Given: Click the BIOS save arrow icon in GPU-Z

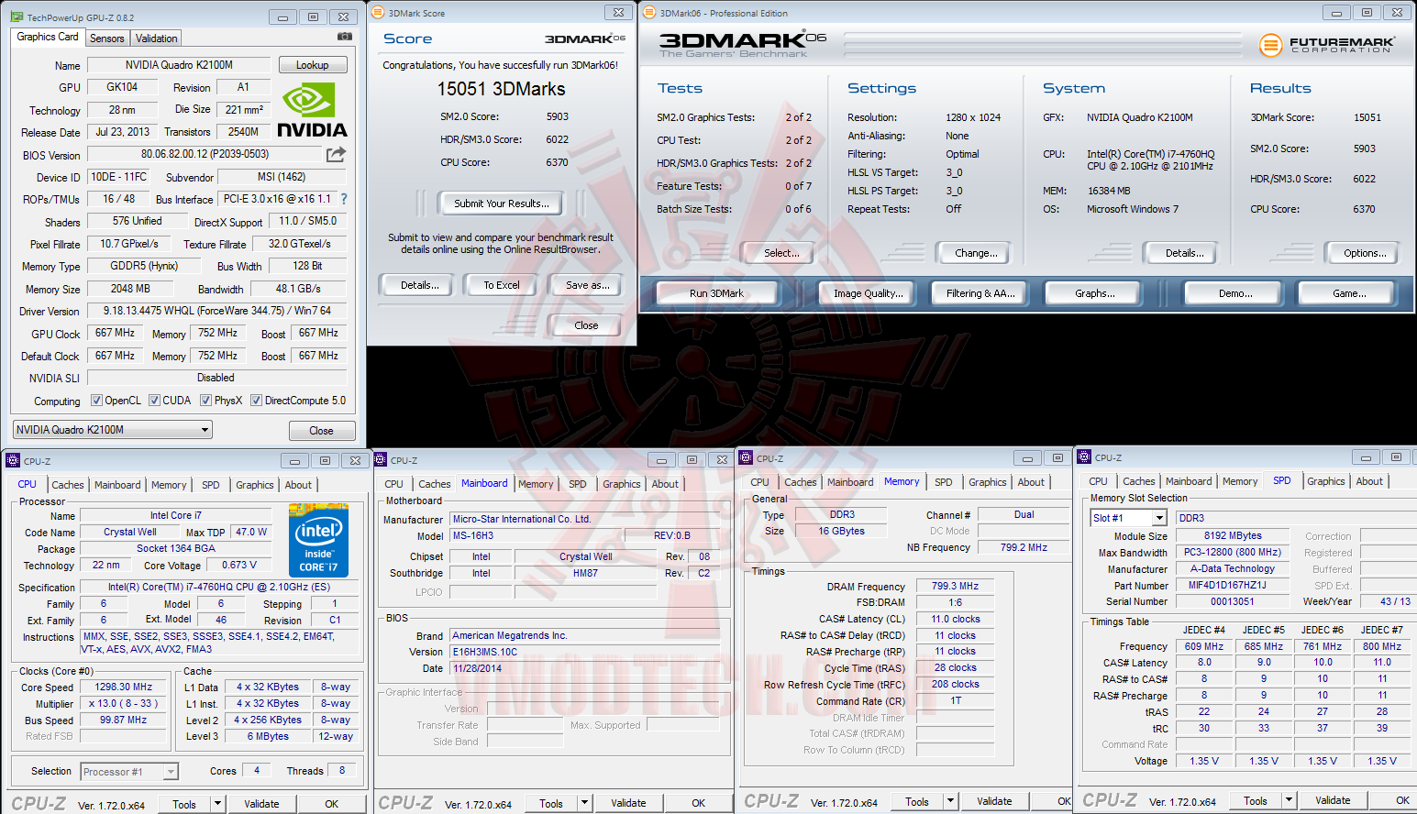Looking at the screenshot, I should click(336, 154).
